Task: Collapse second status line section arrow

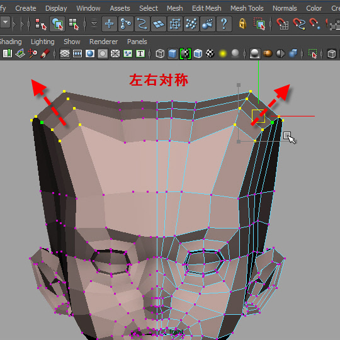Action: click(22, 24)
